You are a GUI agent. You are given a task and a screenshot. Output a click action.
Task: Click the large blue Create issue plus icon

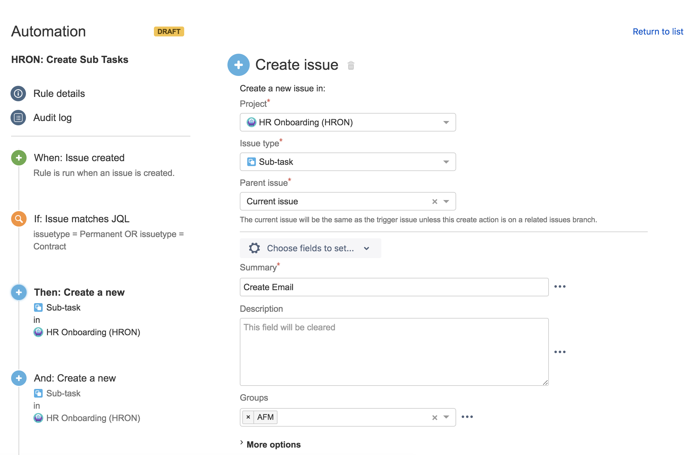(x=239, y=65)
